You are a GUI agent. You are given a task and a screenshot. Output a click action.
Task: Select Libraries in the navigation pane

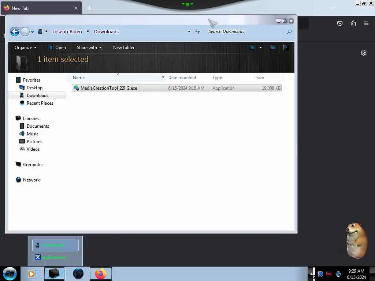point(31,118)
